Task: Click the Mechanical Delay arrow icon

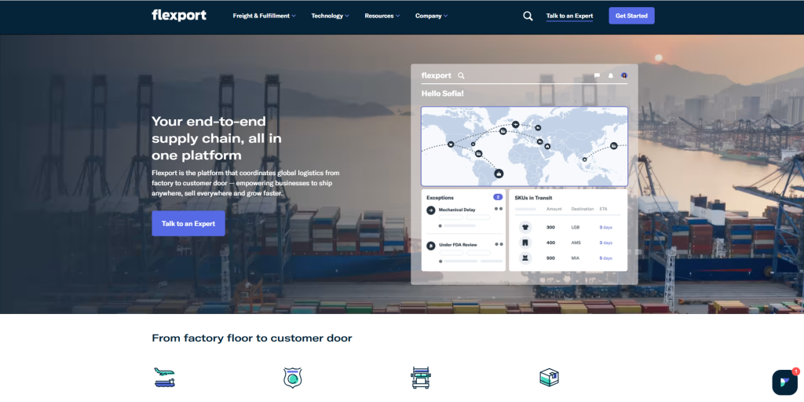Action: [431, 210]
